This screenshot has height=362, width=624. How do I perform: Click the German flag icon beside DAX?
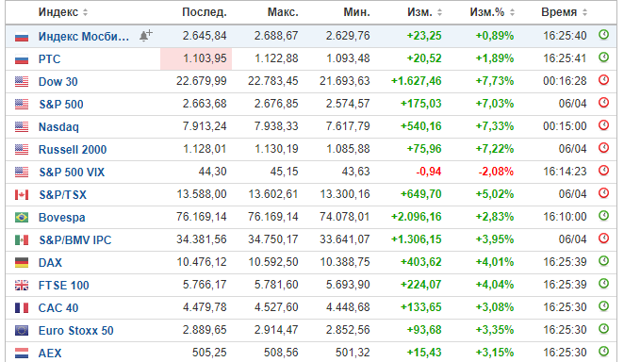coord(22,263)
